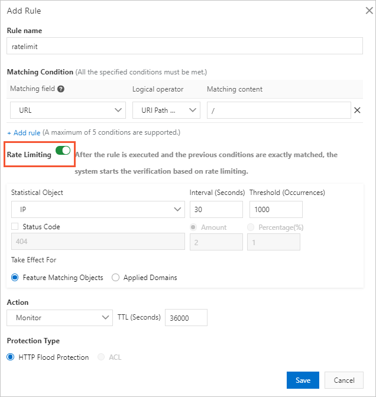This screenshot has height=397, width=376.
Task: Save the rate limit rule
Action: 303,380
